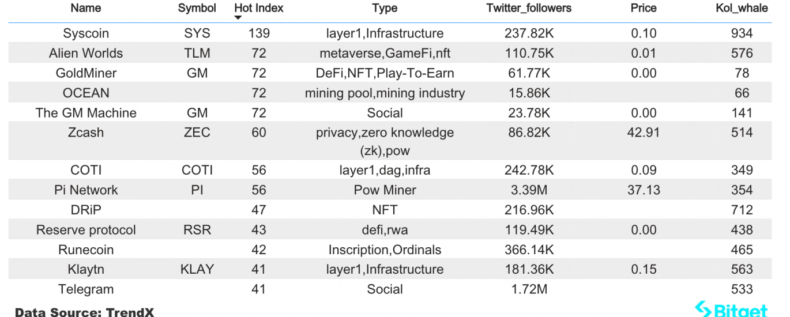
Task: Click the ZEC symbol cell
Action: coord(197,132)
